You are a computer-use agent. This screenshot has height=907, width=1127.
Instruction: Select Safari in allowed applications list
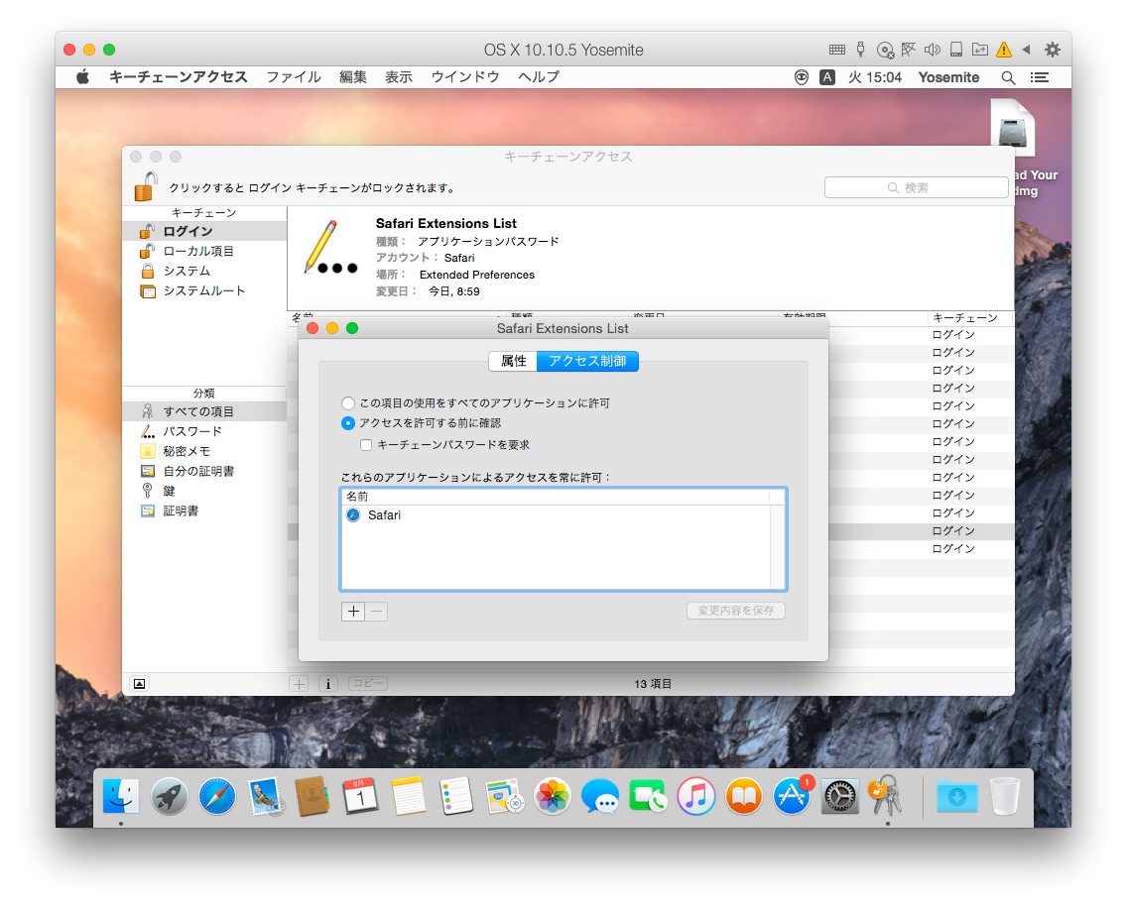point(558,514)
